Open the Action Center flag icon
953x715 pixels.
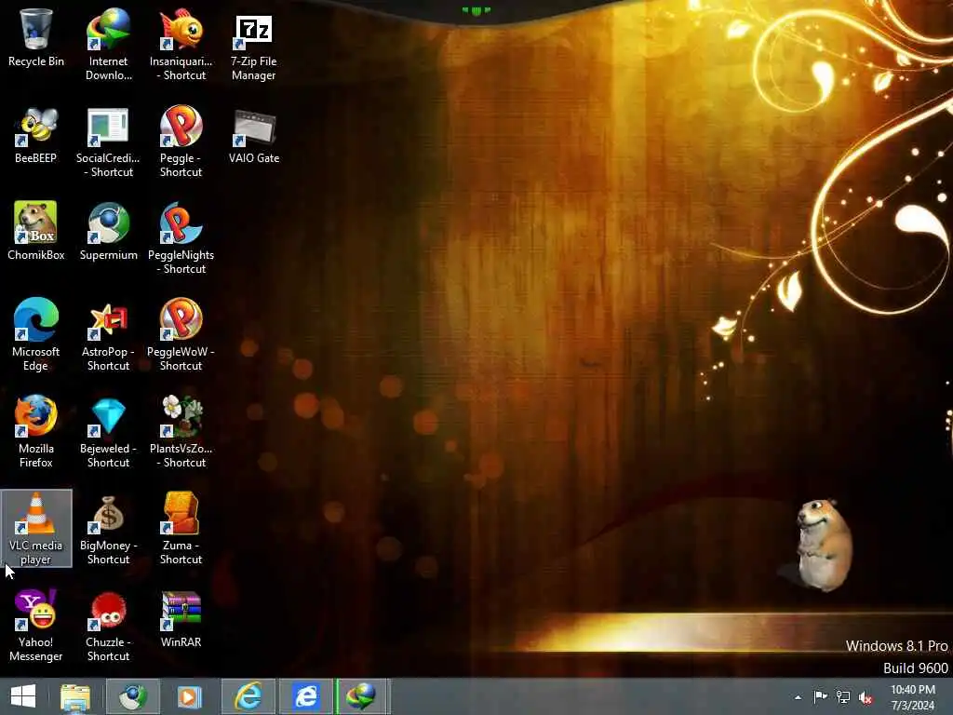[x=821, y=696]
